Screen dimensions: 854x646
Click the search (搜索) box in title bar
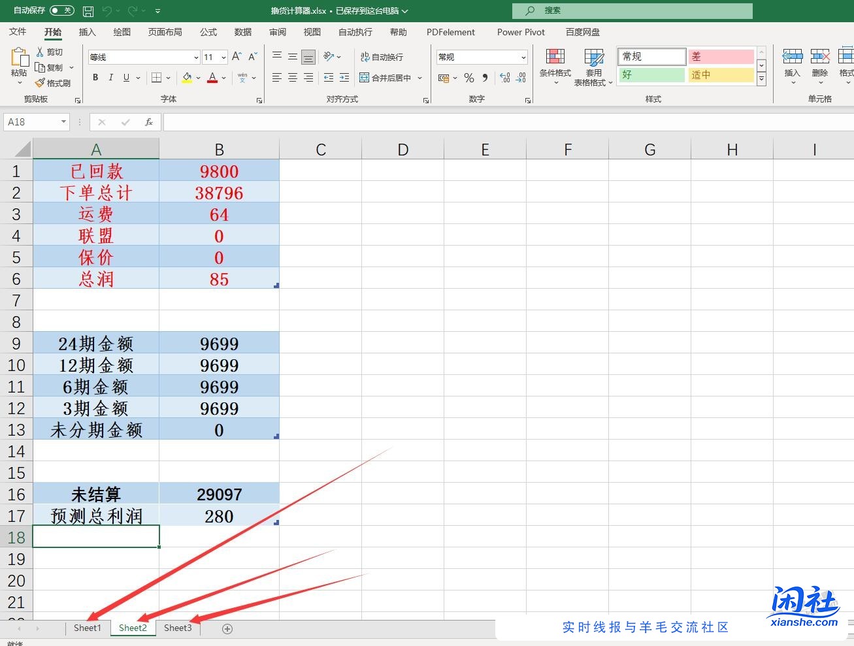tap(632, 10)
